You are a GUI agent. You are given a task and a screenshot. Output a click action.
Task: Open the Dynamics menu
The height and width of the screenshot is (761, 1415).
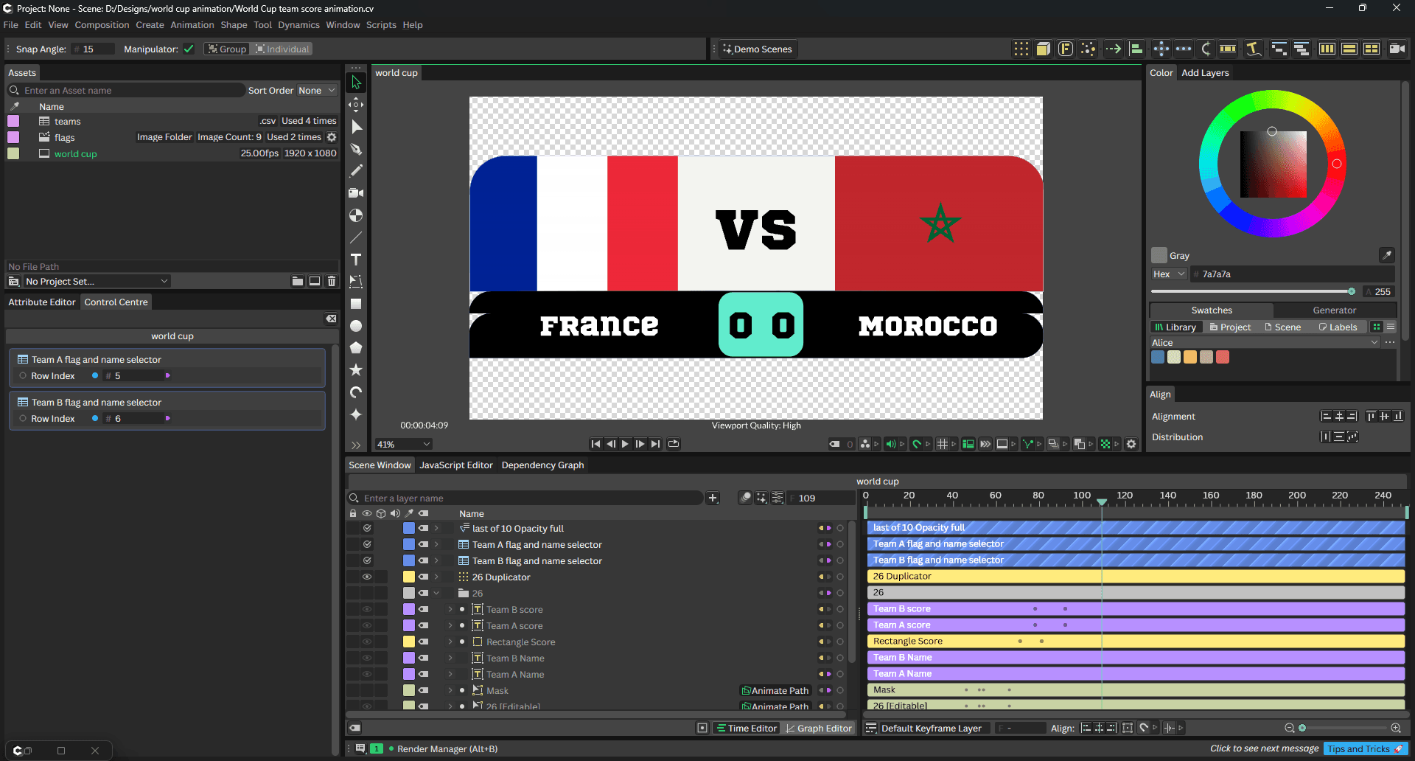click(x=298, y=24)
